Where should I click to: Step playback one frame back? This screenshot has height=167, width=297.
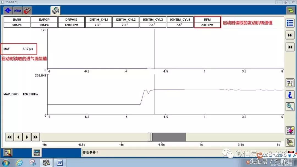pyautogui.click(x=18, y=137)
